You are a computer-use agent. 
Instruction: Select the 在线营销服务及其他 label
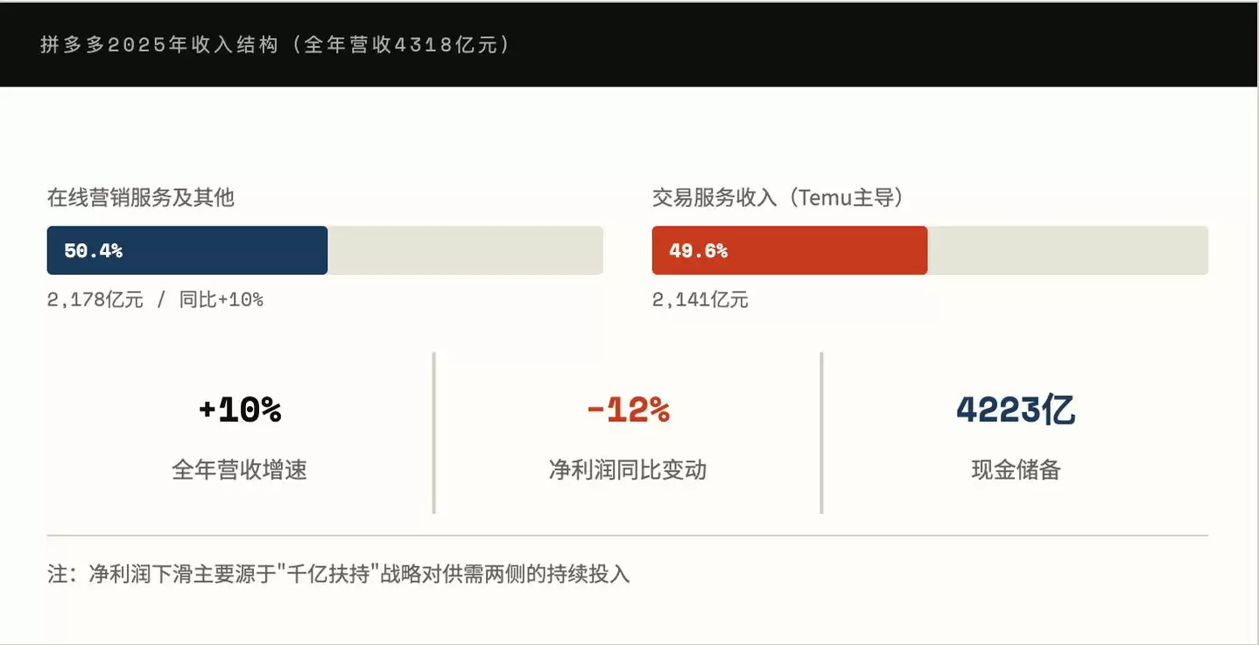coord(141,198)
